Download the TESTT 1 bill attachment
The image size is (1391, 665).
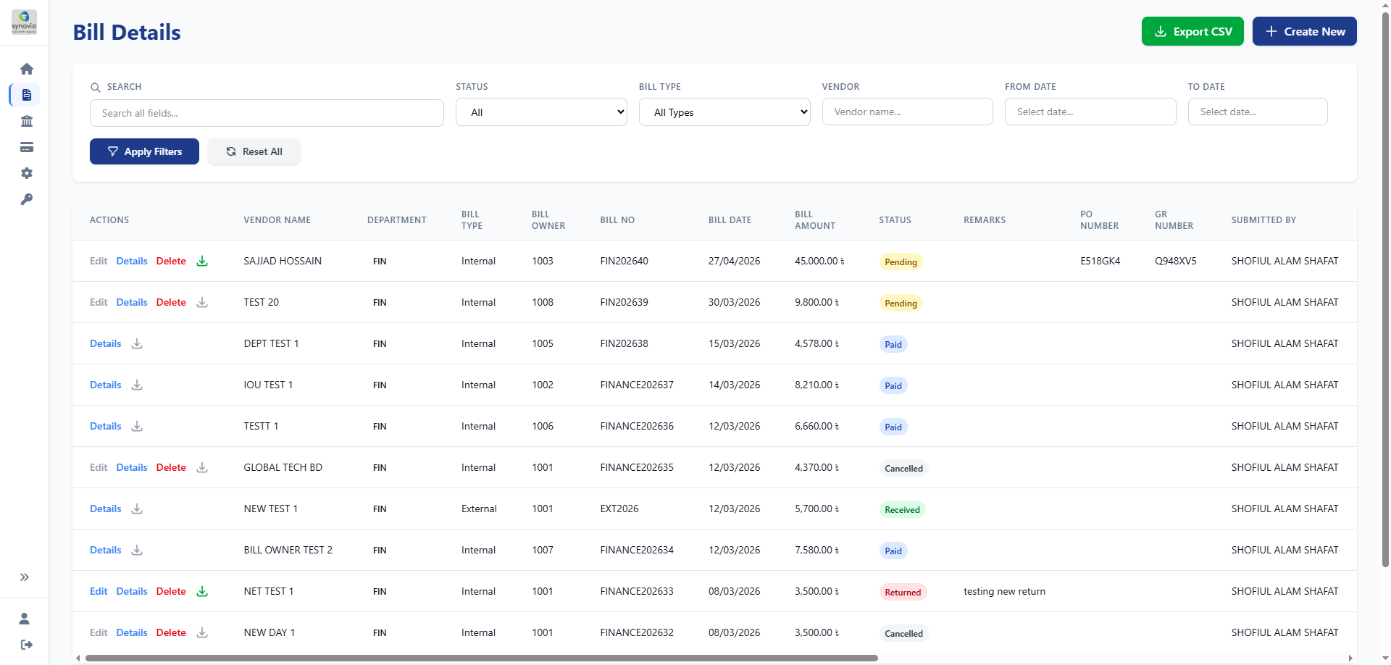[x=137, y=426]
